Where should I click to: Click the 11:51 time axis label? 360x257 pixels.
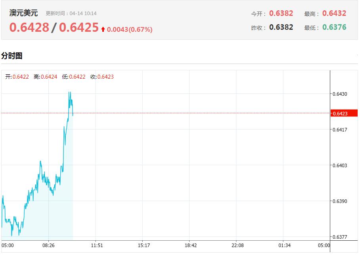click(97, 245)
